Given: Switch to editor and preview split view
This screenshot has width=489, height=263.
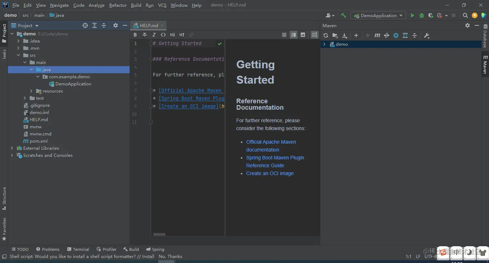Looking at the screenshot, I should 294,35.
